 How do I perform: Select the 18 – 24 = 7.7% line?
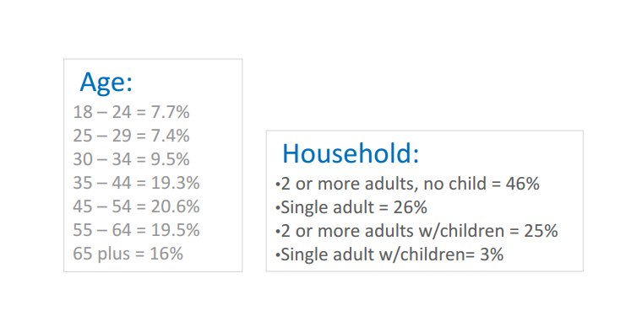131,112
